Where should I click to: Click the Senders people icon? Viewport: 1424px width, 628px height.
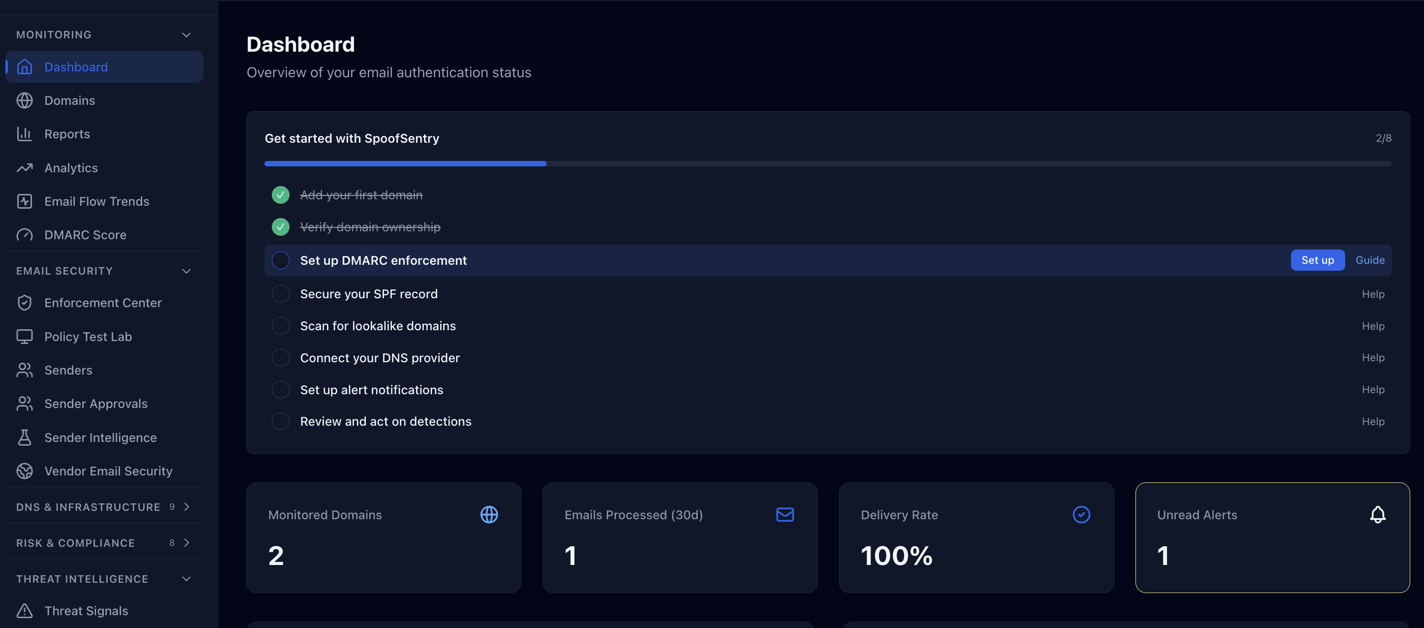pyautogui.click(x=24, y=370)
